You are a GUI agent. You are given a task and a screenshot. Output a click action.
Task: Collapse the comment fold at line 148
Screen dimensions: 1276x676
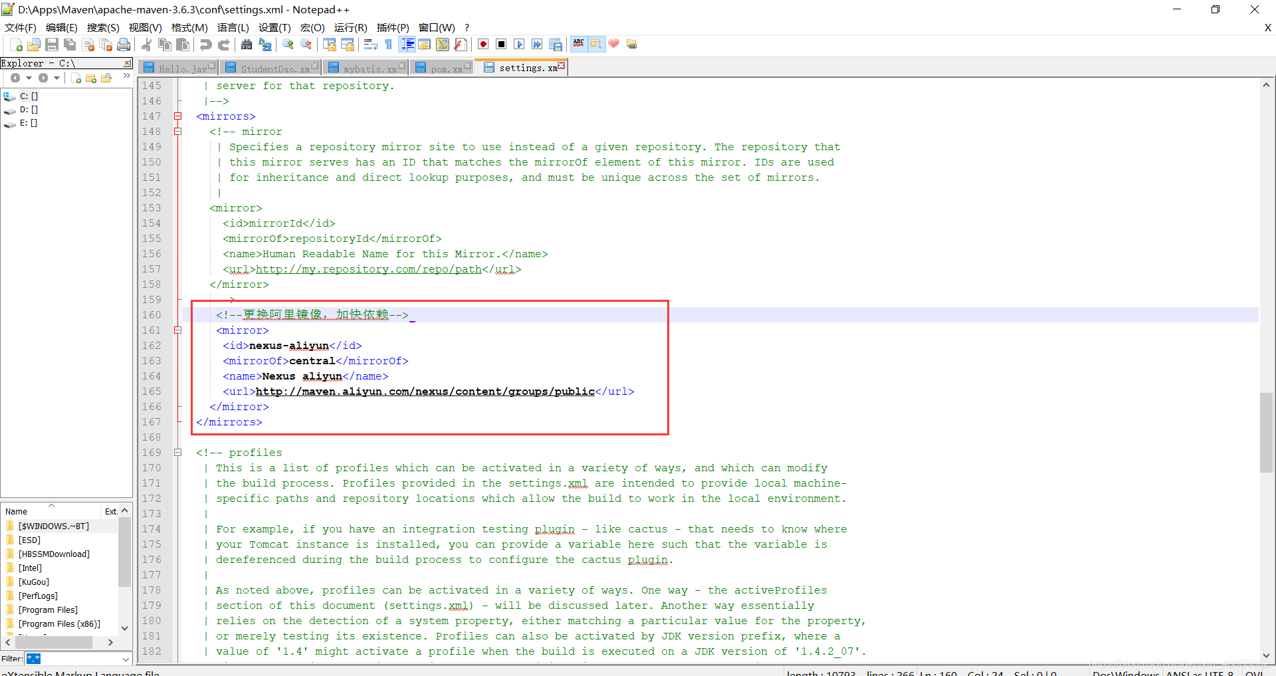177,132
